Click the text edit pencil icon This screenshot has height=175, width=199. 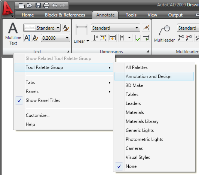35,38
